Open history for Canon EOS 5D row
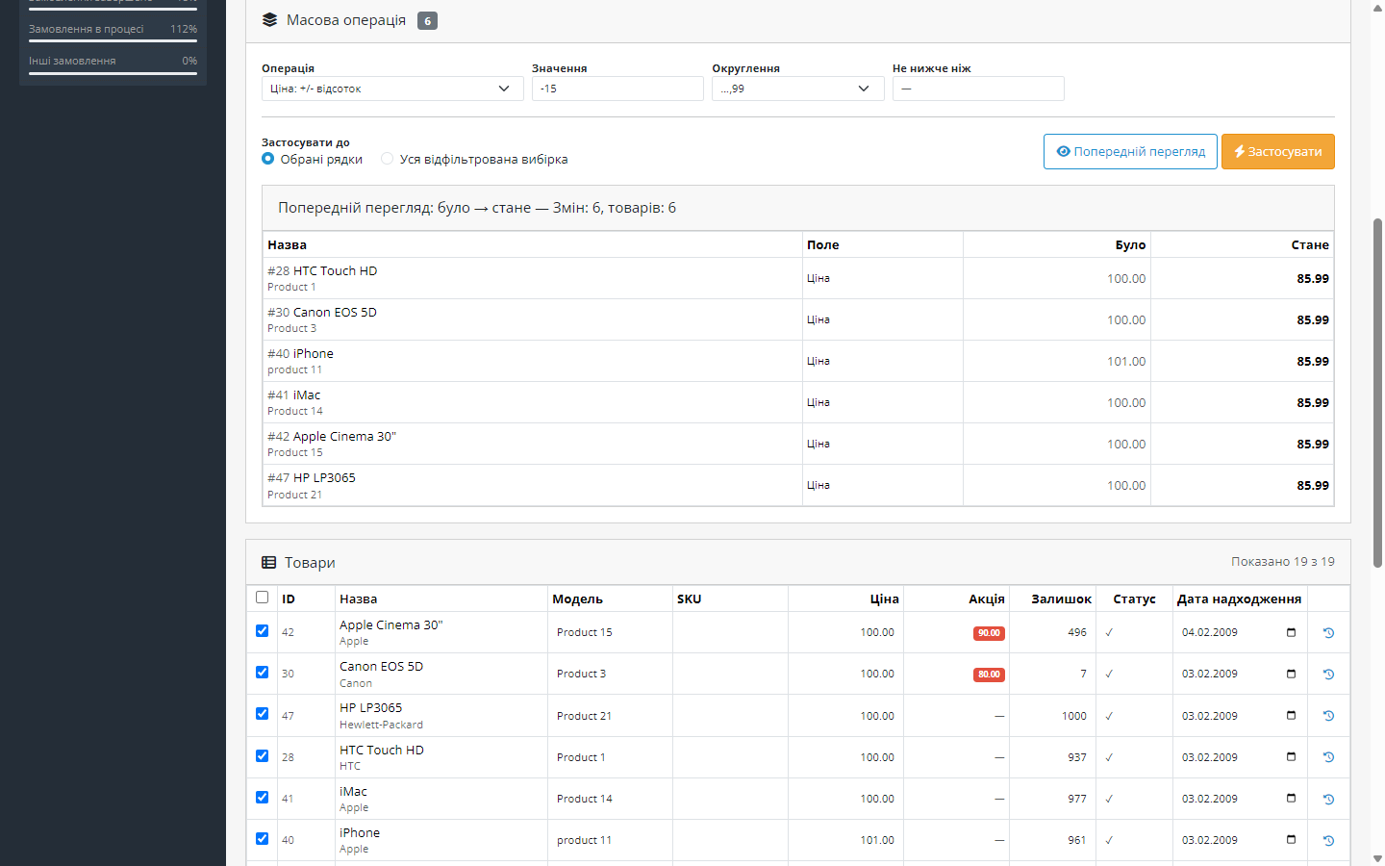The width and height of the screenshot is (1385, 866). click(1328, 675)
